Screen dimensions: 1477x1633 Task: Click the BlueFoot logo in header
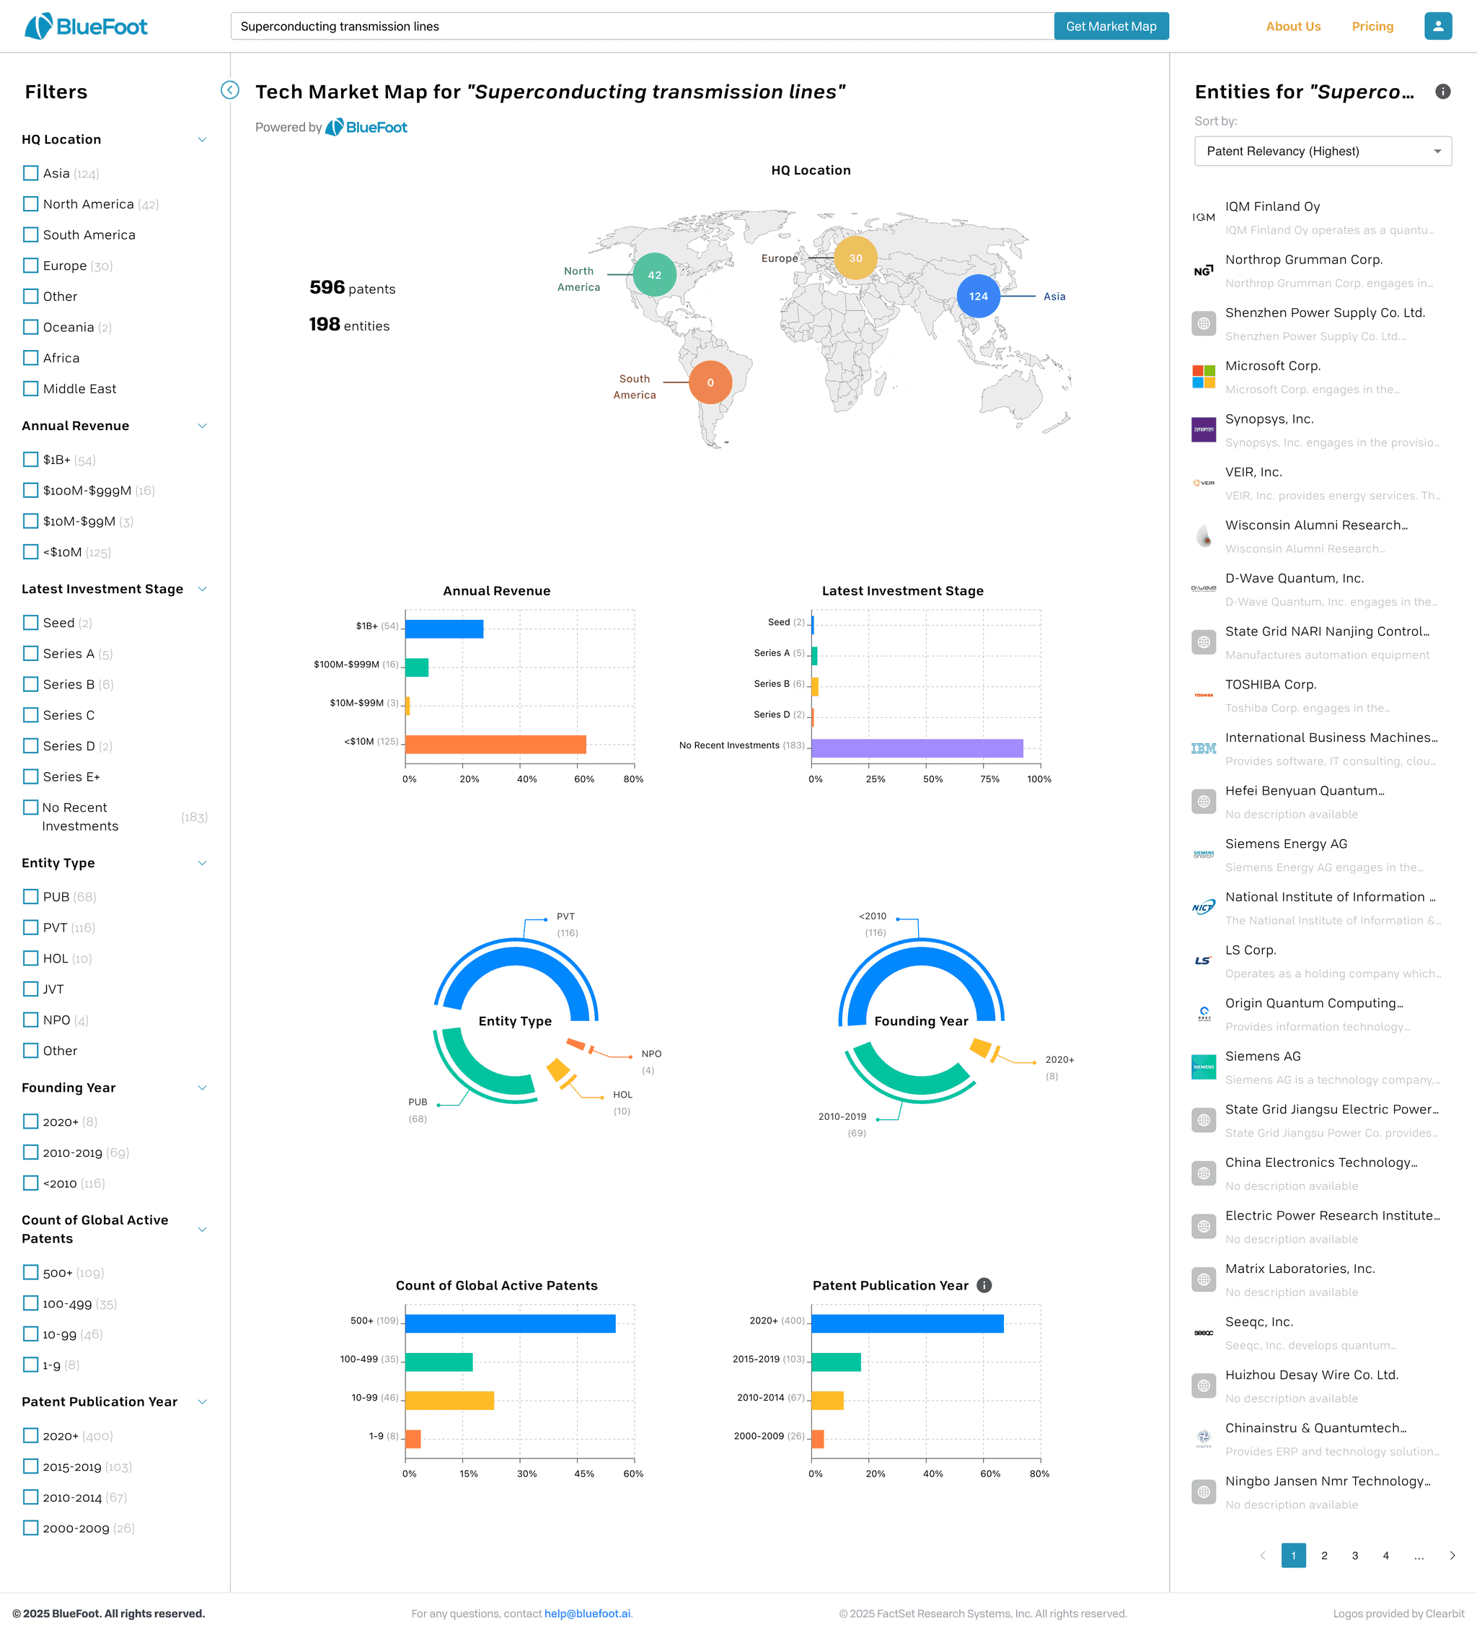click(86, 26)
